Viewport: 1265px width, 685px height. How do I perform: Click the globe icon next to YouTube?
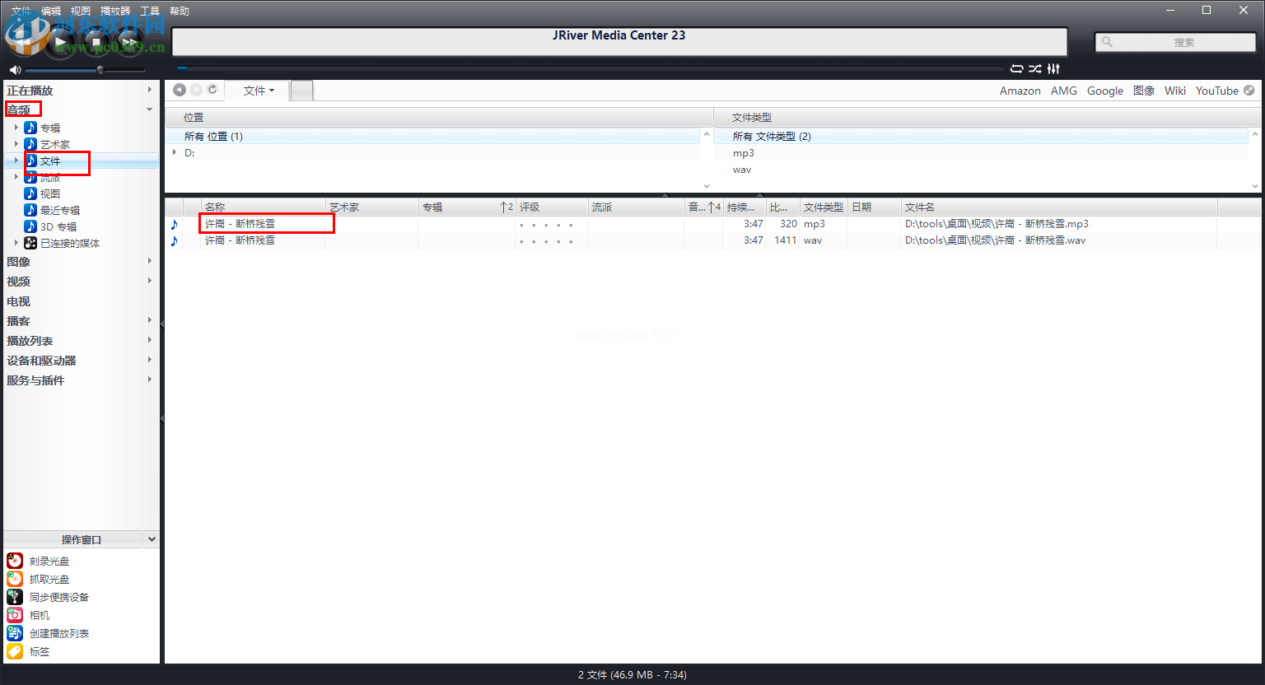1249,91
